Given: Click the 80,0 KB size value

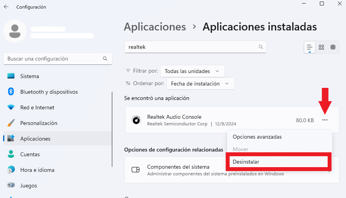Looking at the screenshot, I should [x=305, y=120].
